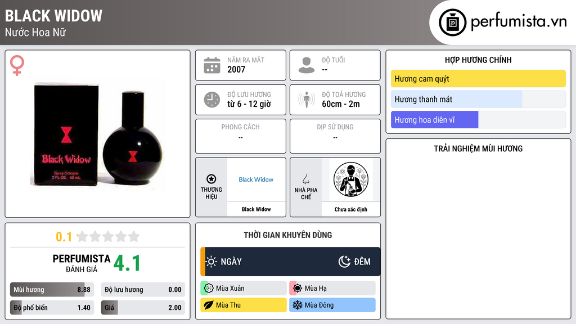
Task: Click the bold Black Widow brand caption
Action: (256, 209)
